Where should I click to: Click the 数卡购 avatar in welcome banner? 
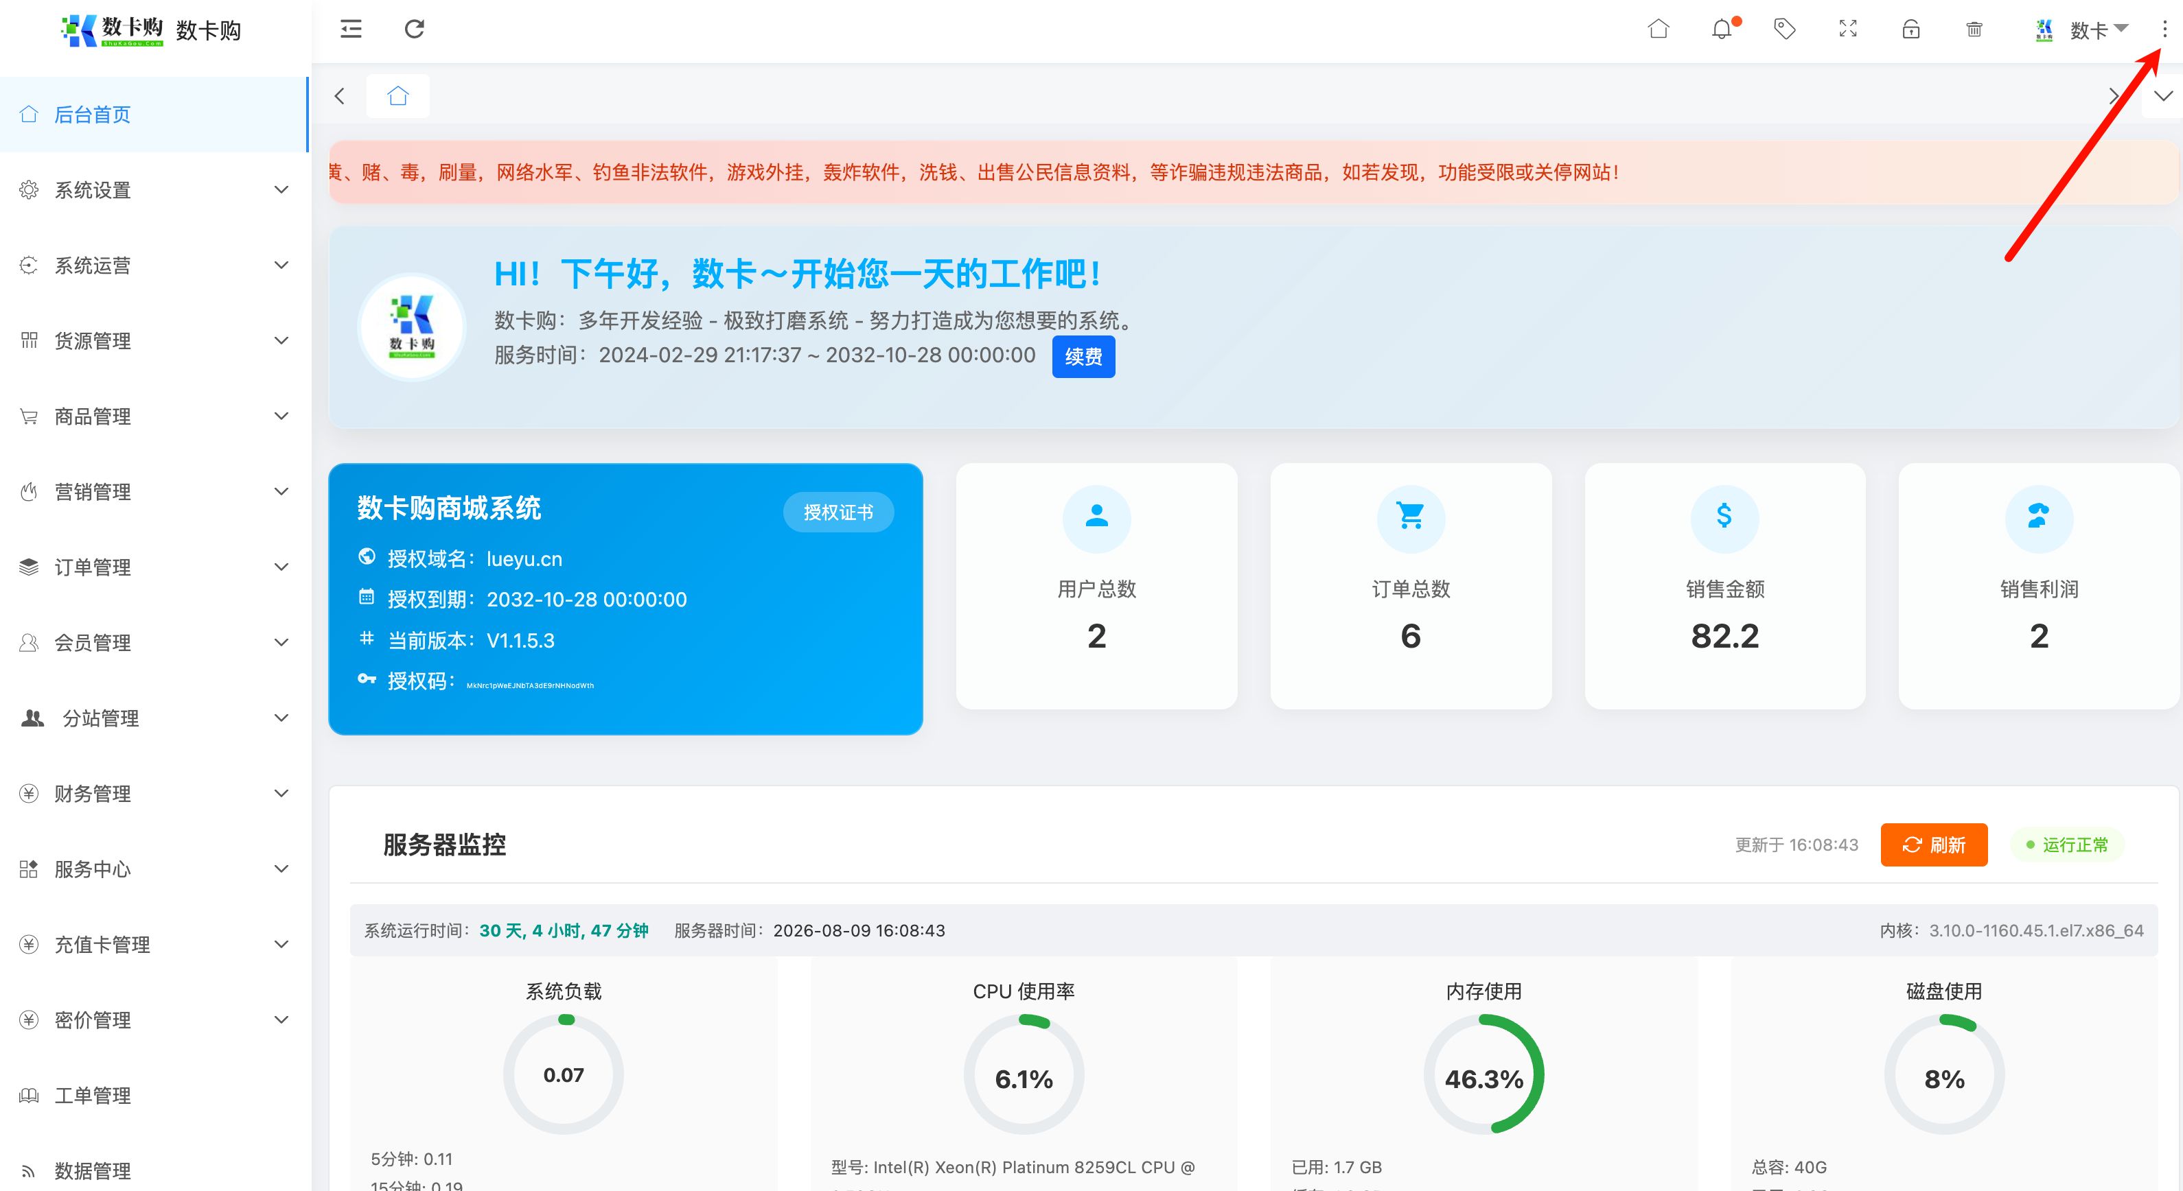(x=412, y=326)
